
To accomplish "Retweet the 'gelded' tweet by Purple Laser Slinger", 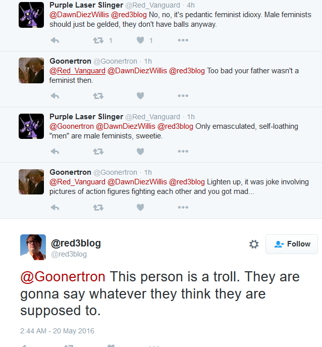I will (x=98, y=40).
